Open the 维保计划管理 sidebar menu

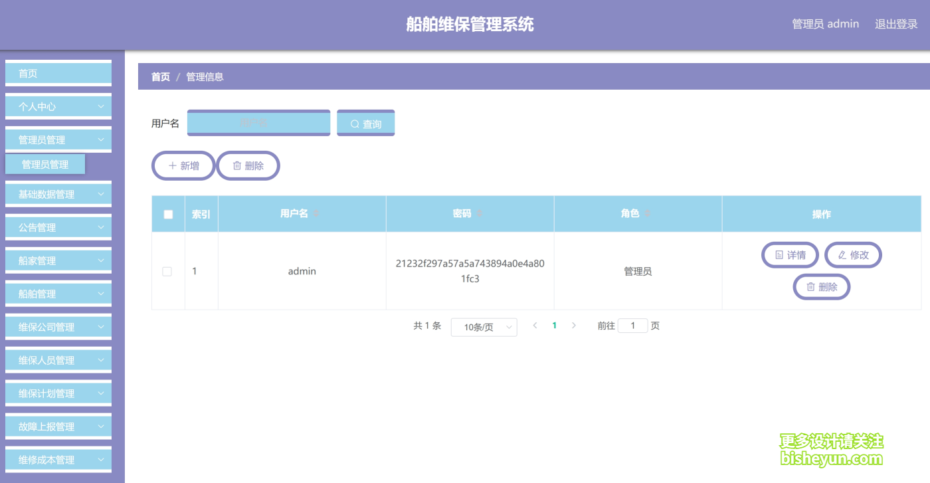coord(58,393)
